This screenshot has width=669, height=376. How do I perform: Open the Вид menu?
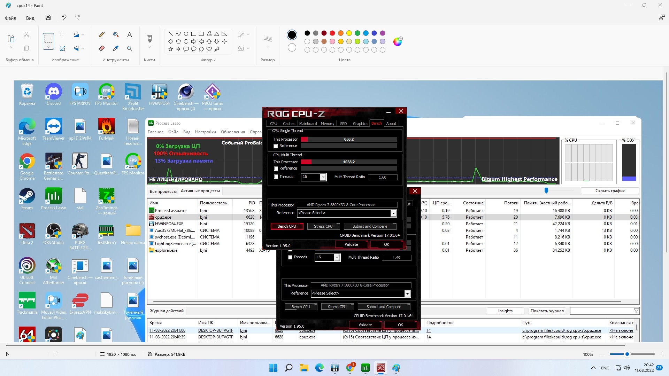coord(30,18)
